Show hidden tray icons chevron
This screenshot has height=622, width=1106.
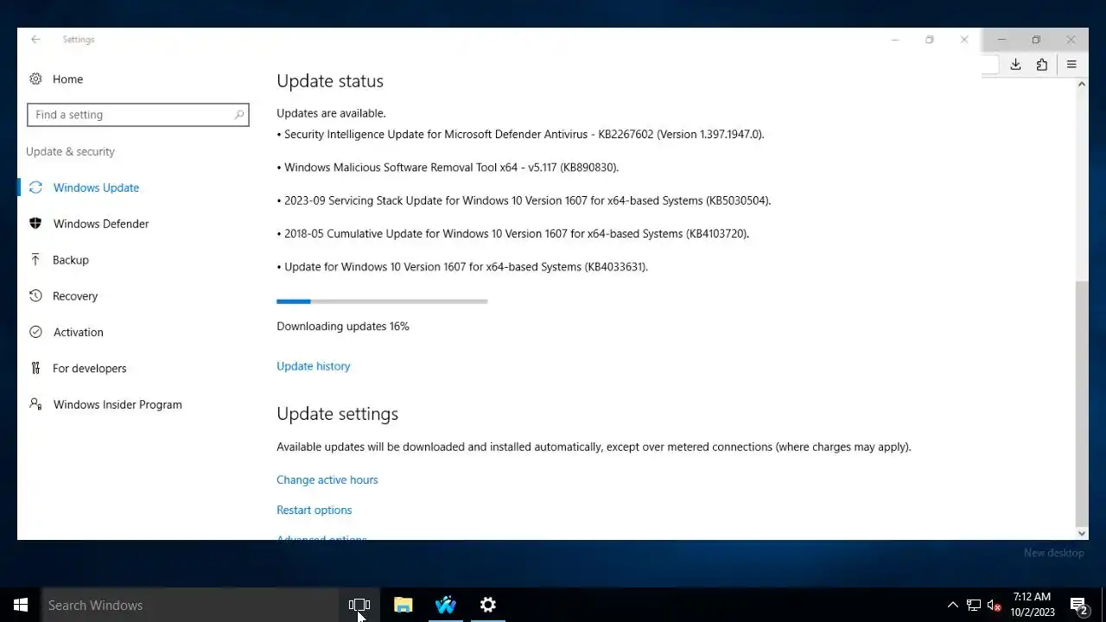pos(952,605)
